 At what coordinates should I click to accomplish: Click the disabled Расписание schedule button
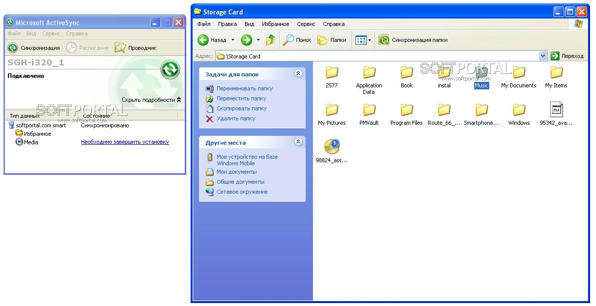pyautogui.click(x=87, y=48)
